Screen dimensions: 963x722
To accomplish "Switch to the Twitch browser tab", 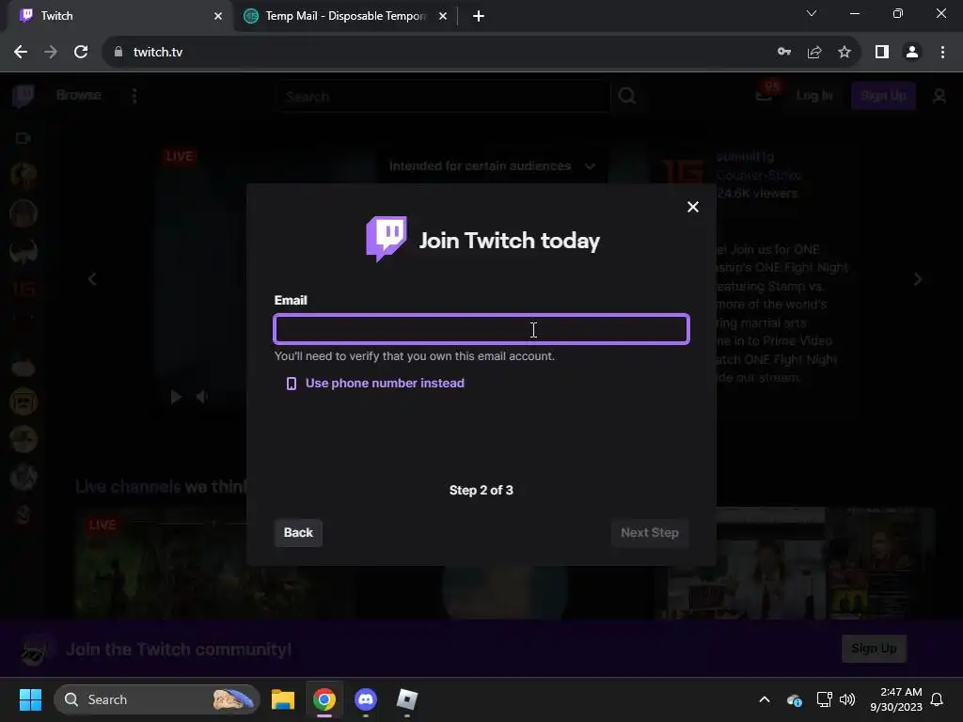I will coord(117,16).
